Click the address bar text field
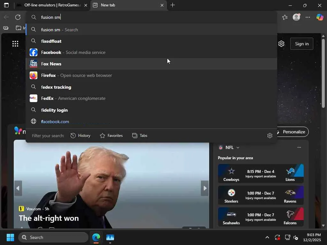This screenshot has width=327, height=245. (x=151, y=17)
